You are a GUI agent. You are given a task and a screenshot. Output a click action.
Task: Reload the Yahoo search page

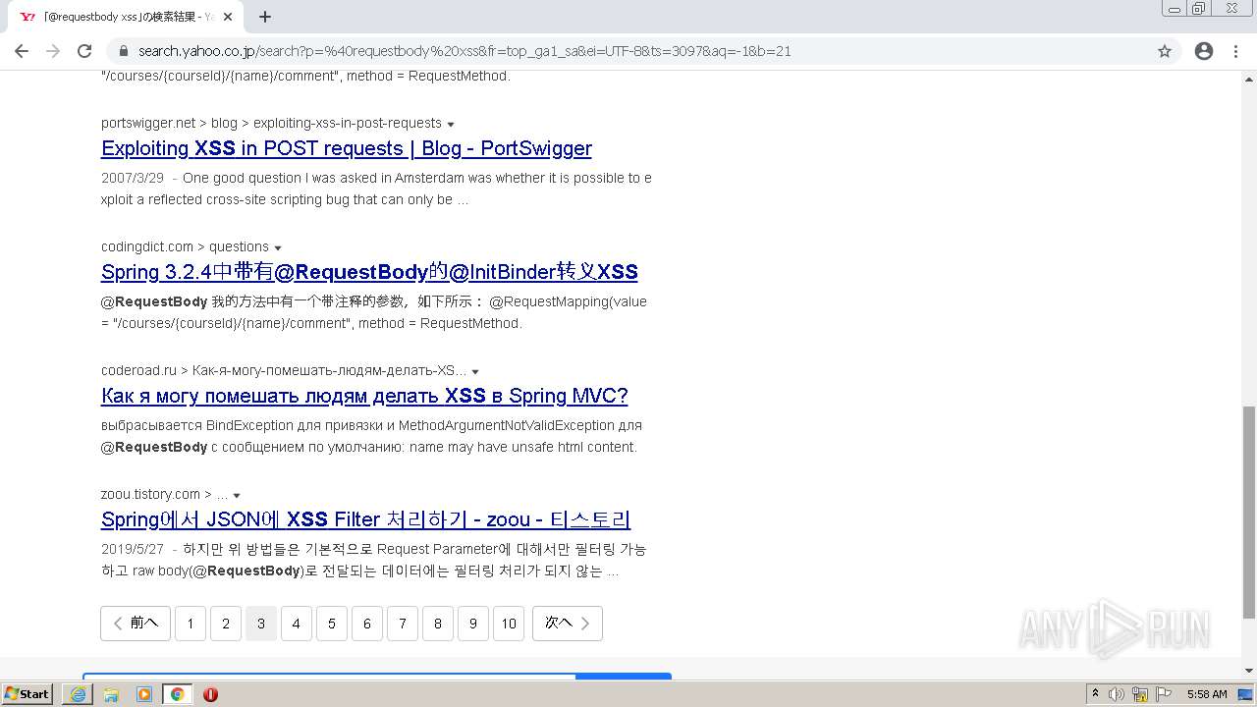[84, 51]
